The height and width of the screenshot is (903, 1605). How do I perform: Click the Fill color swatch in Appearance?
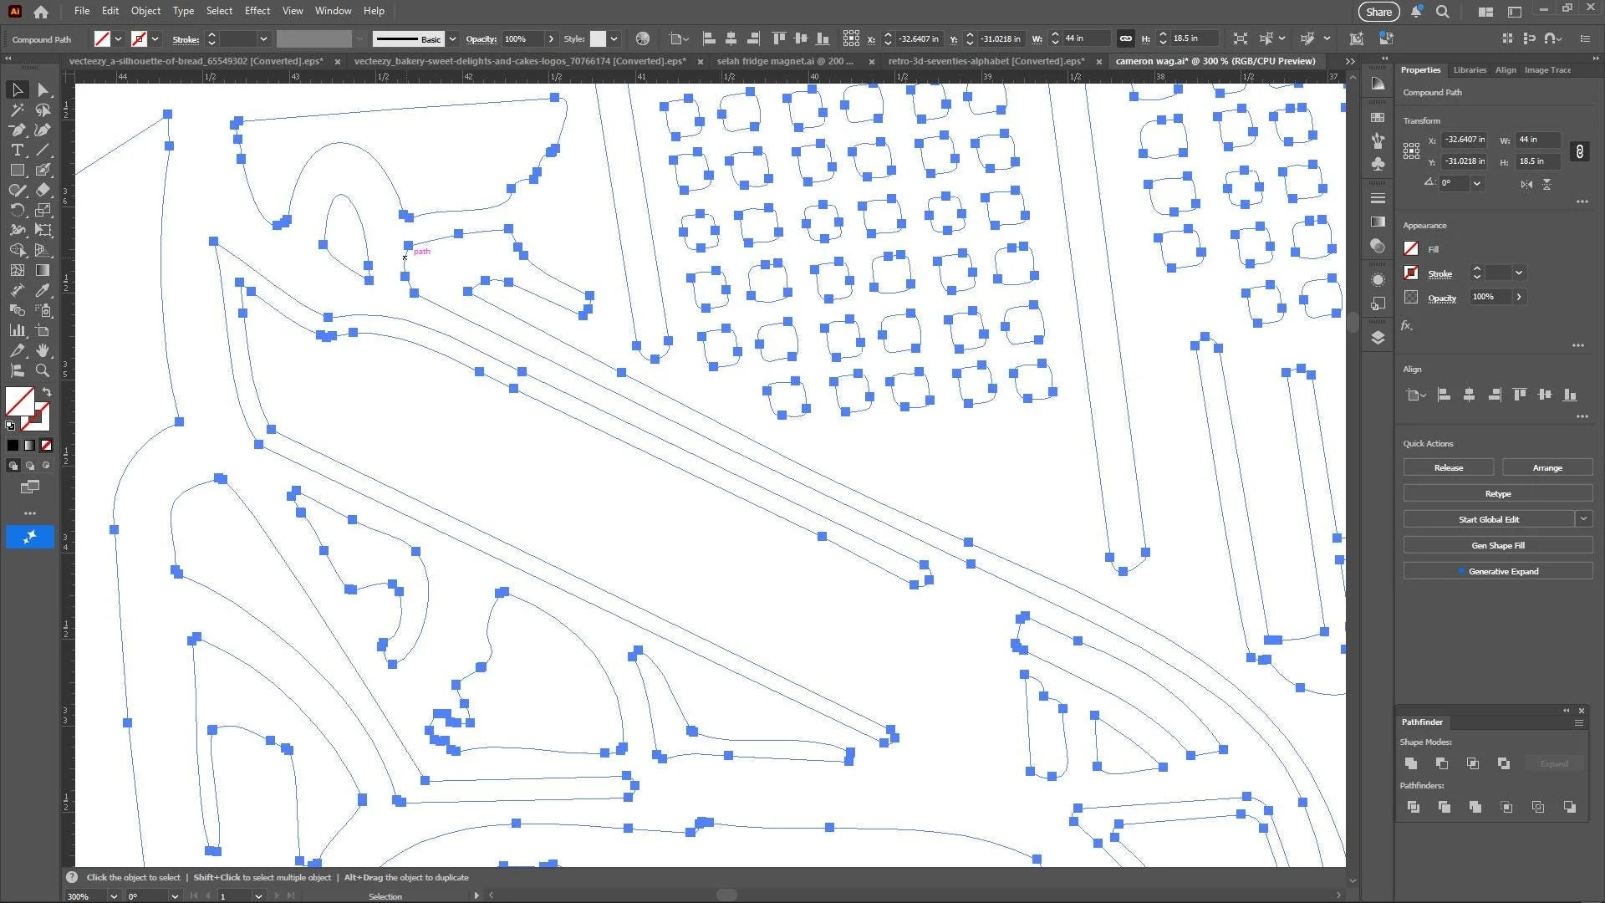1411,249
